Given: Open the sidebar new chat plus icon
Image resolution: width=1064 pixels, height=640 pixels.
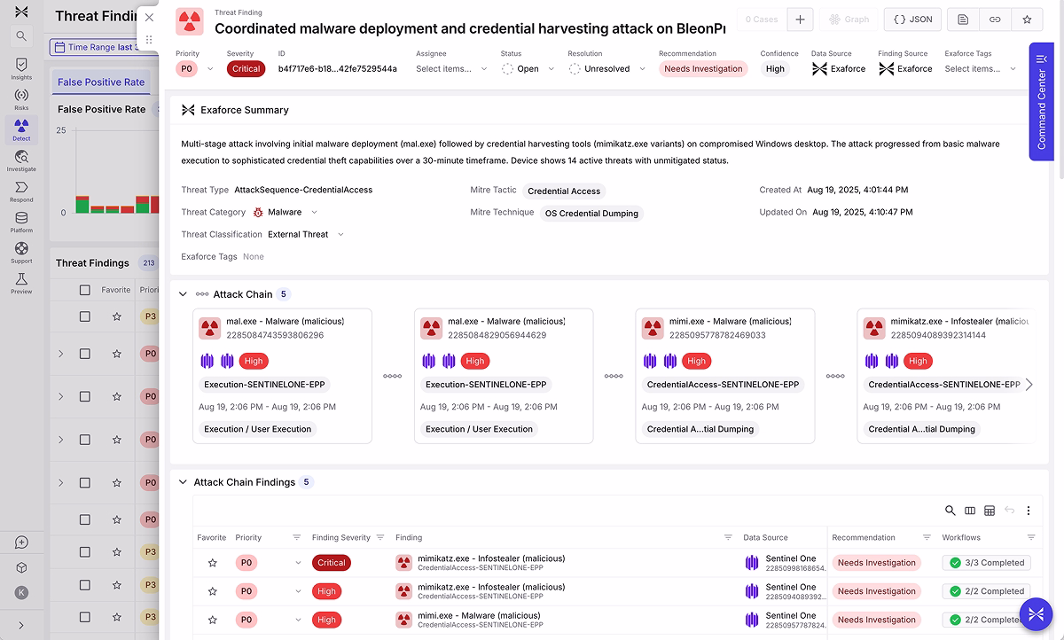Looking at the screenshot, I should [x=21, y=542].
